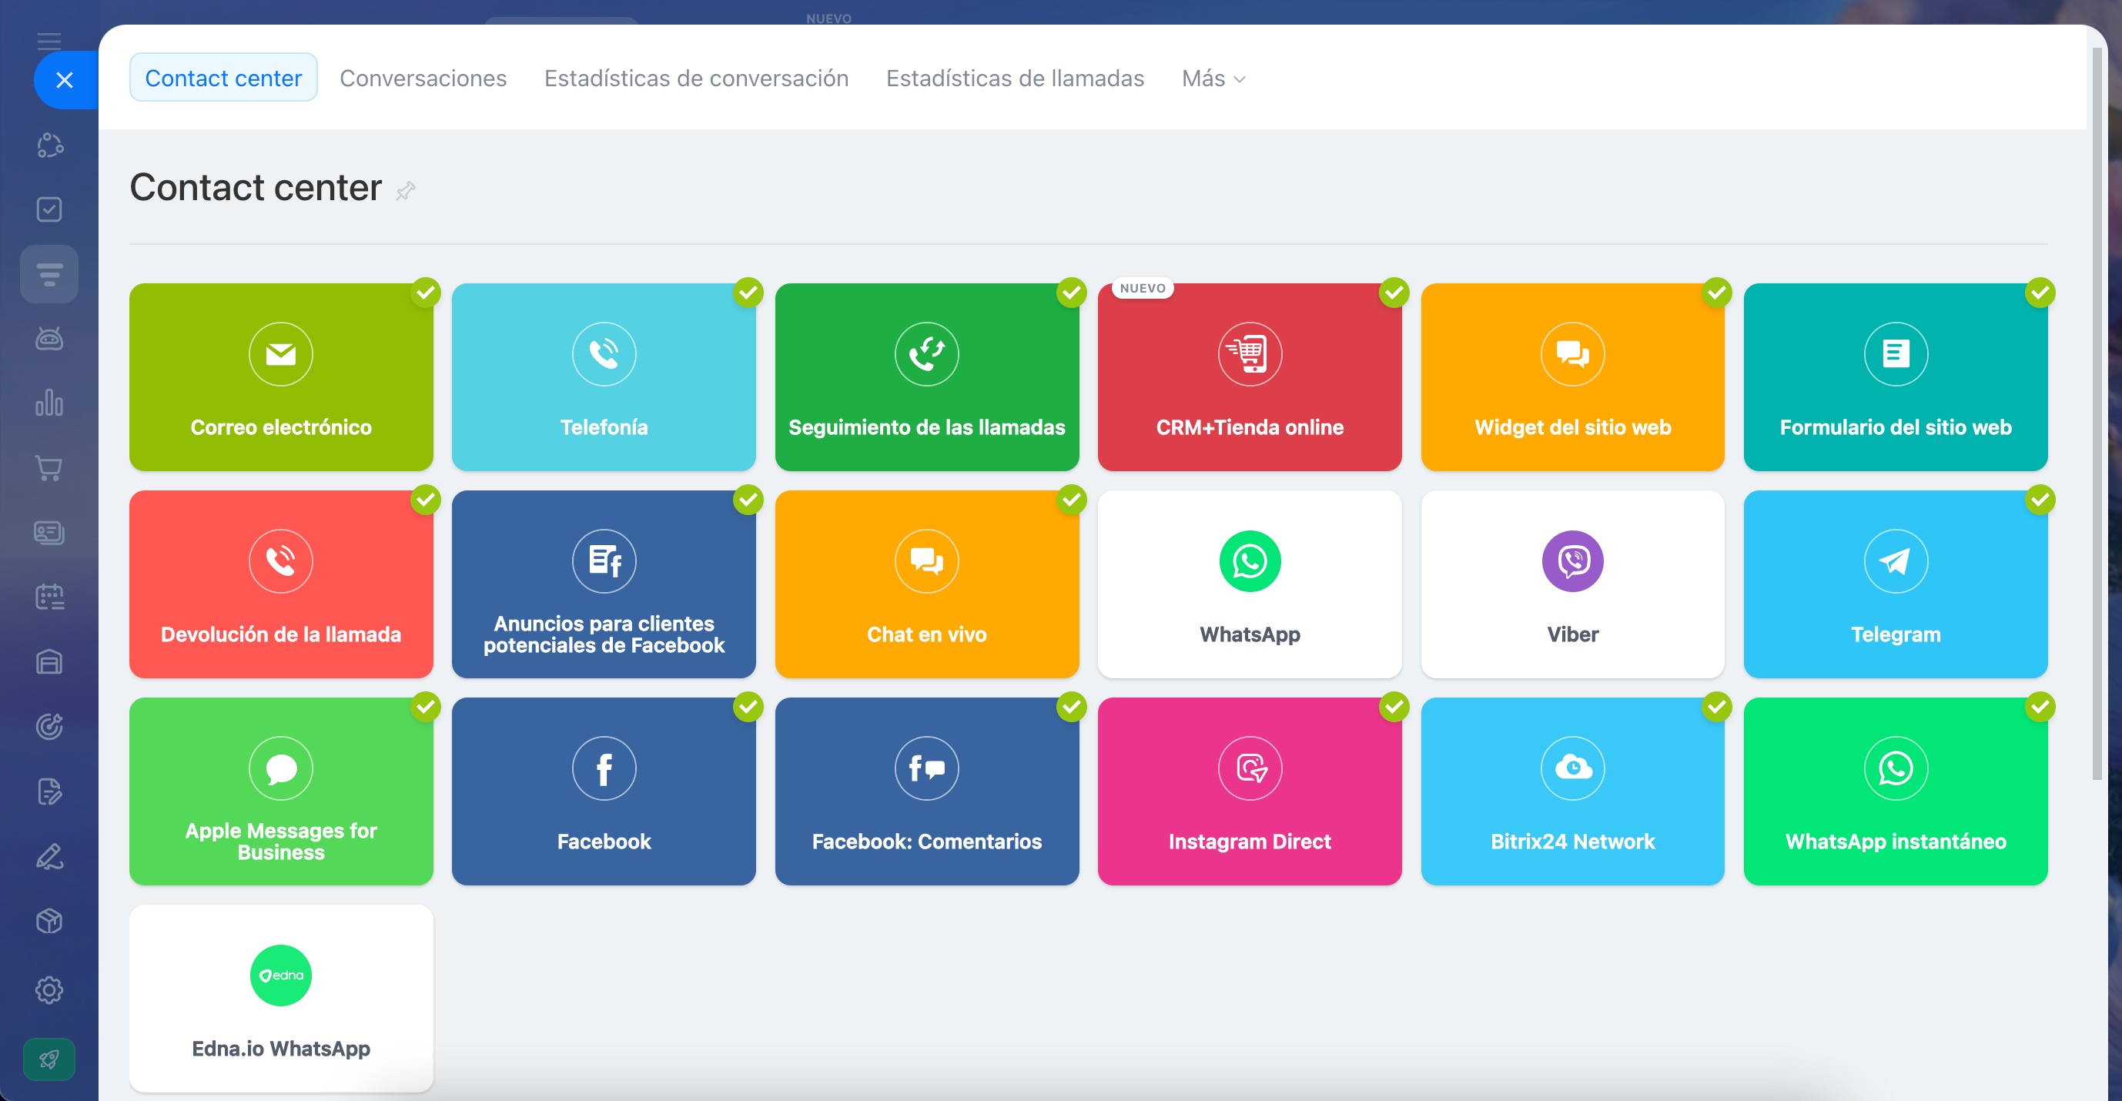2122x1101 pixels.
Task: Close the slider panel with X
Action: 65,80
